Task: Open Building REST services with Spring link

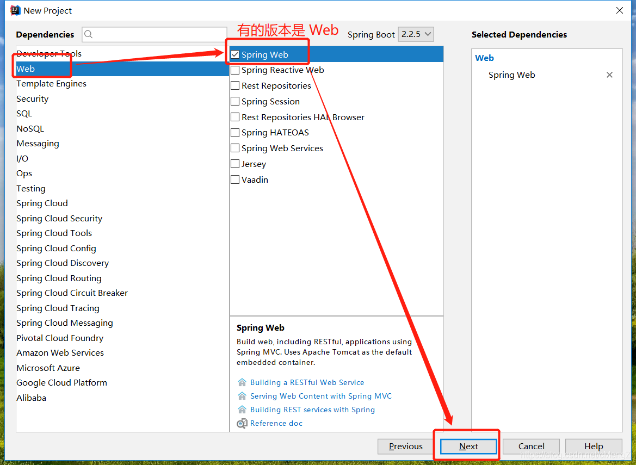Action: 312,410
